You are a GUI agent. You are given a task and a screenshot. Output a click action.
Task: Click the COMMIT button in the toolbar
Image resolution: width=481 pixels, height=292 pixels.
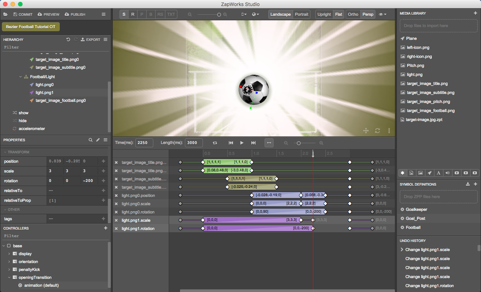(x=23, y=14)
